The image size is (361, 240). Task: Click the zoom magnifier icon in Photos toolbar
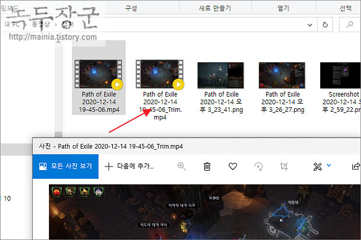click(x=182, y=166)
